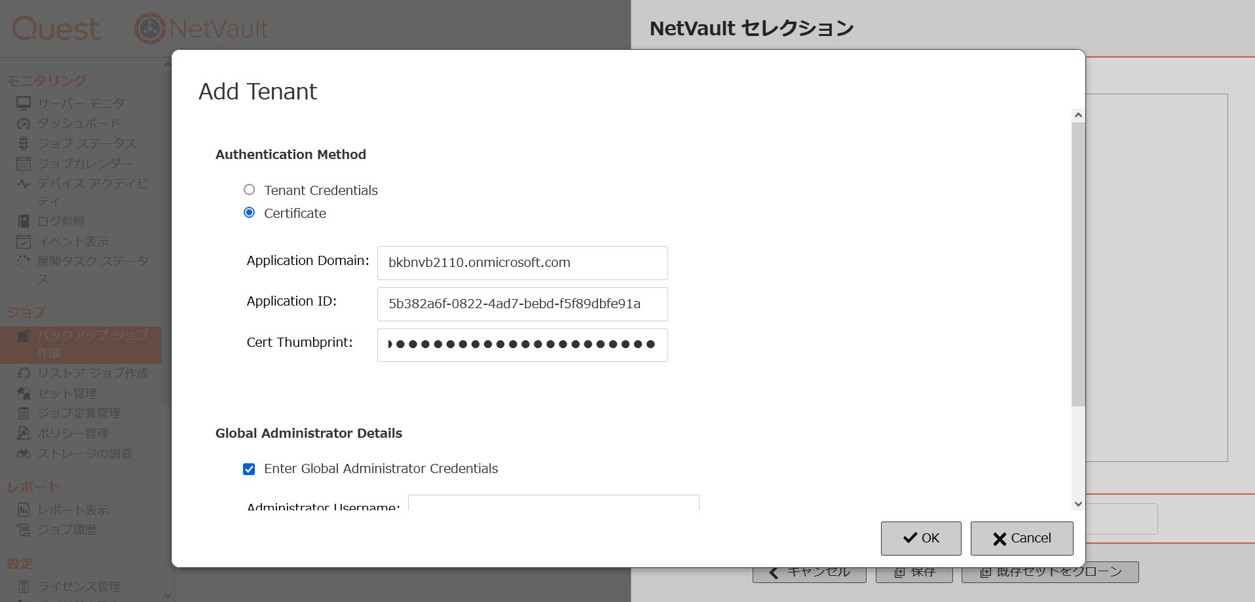Toggle Enter Global Administrator Credentials checkbox

[x=249, y=469]
